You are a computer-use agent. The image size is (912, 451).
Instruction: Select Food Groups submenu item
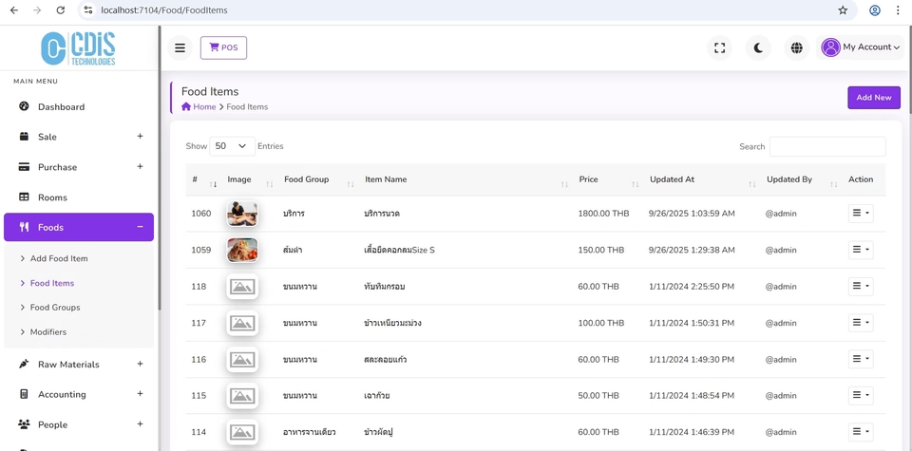pyautogui.click(x=55, y=308)
